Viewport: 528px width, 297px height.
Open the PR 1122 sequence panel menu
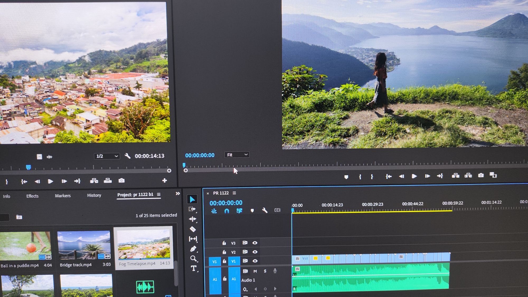(234, 193)
